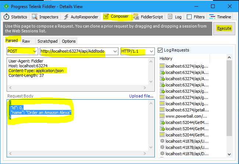
Task: Click the request body scroll left arrow
Action: tap(10, 153)
